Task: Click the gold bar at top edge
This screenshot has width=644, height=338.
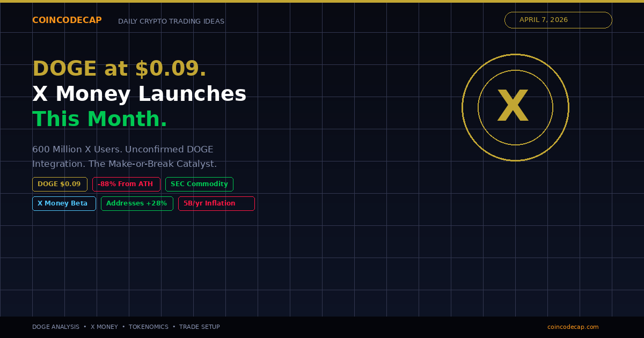Action: click(x=322, y=1)
